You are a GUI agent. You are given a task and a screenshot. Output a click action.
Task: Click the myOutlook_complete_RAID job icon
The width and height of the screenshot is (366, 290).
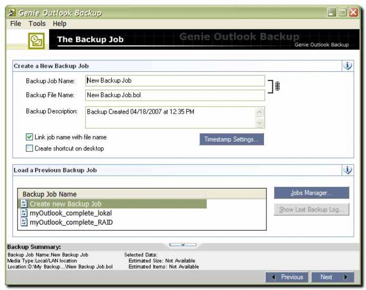24,222
